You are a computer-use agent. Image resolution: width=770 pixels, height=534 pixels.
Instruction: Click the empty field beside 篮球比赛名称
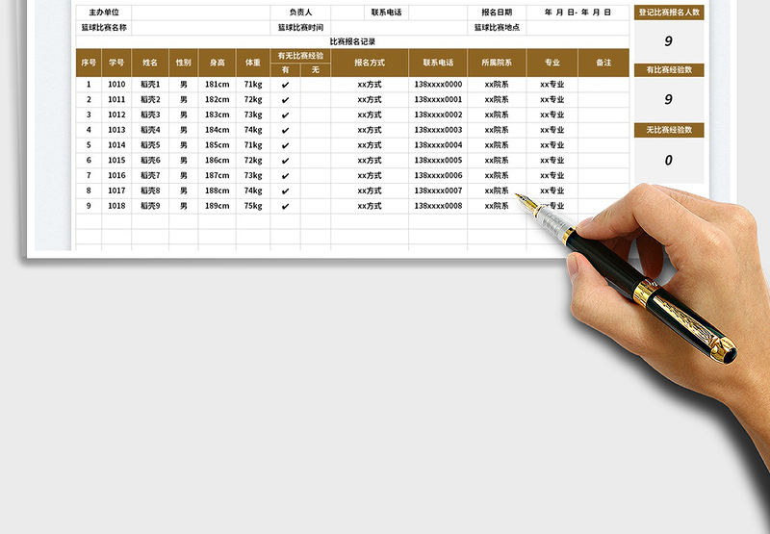click(201, 28)
